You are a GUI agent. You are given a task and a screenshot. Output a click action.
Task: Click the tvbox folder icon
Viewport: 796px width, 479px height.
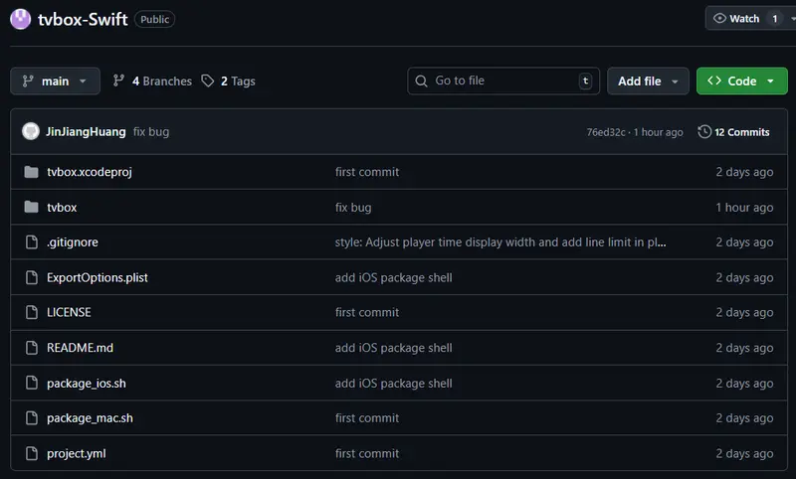click(31, 208)
